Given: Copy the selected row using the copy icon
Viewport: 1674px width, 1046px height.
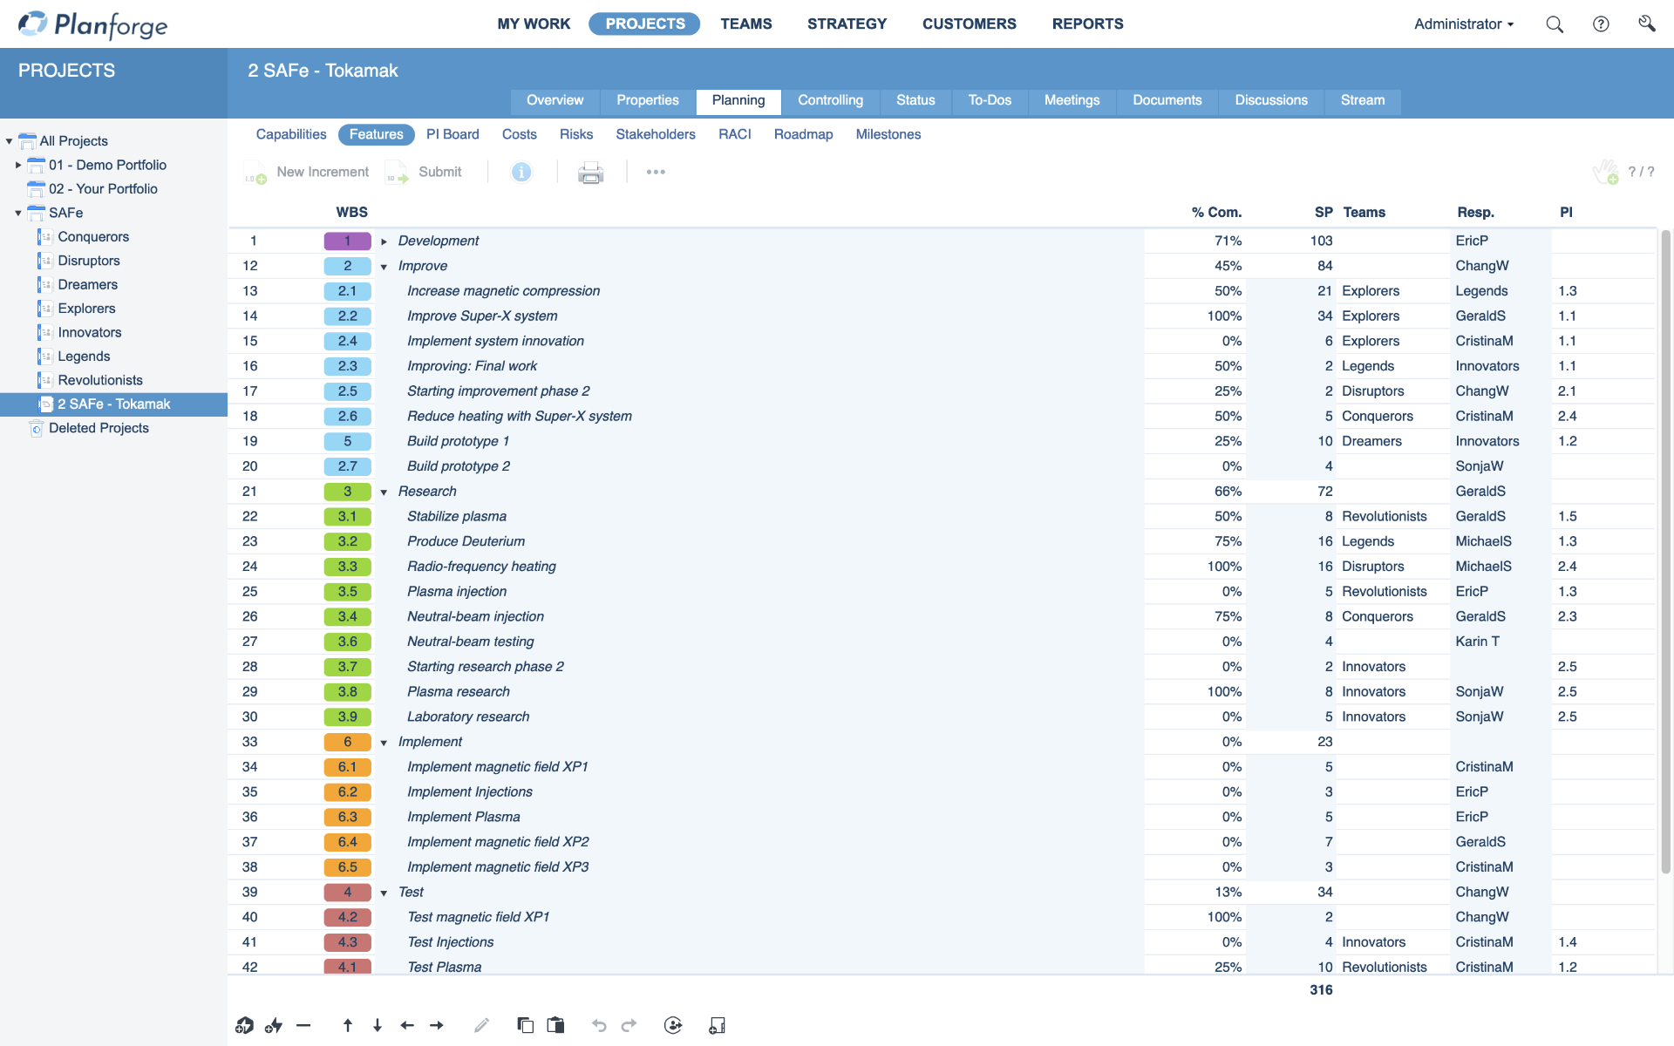Looking at the screenshot, I should 526,1025.
